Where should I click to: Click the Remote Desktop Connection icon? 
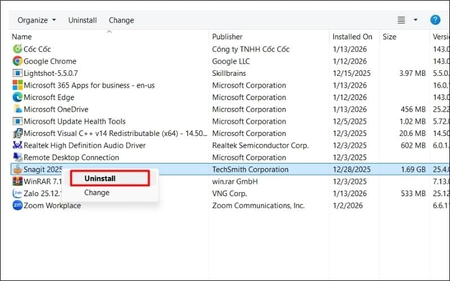click(x=17, y=157)
